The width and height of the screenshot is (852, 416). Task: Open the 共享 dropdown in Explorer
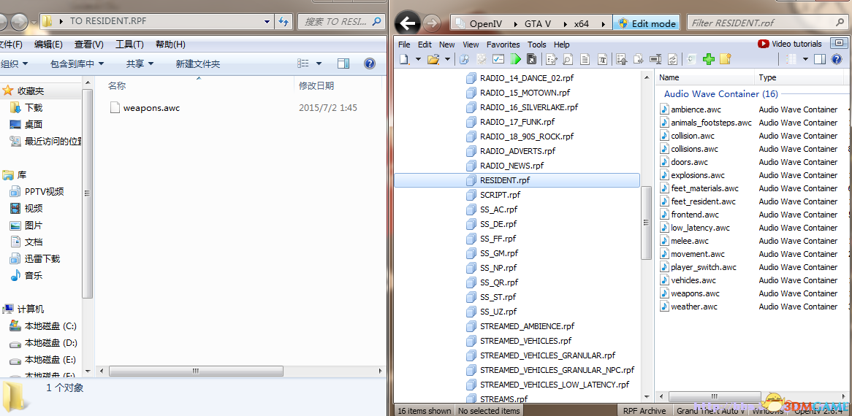[x=140, y=63]
